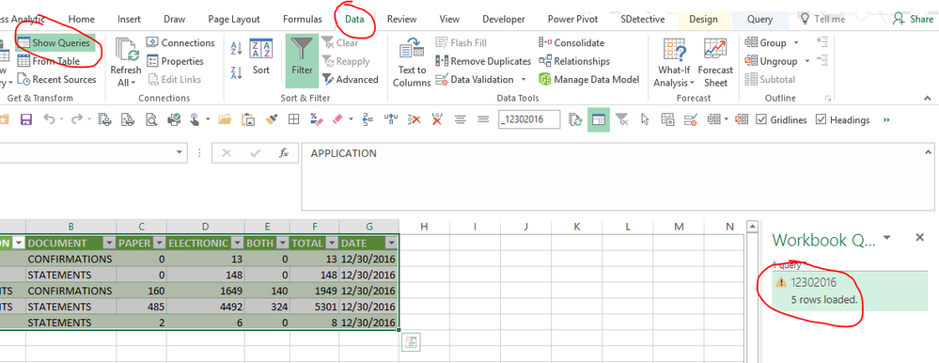Click the Show Queries button
This screenshot has width=939, height=363.
(x=55, y=43)
